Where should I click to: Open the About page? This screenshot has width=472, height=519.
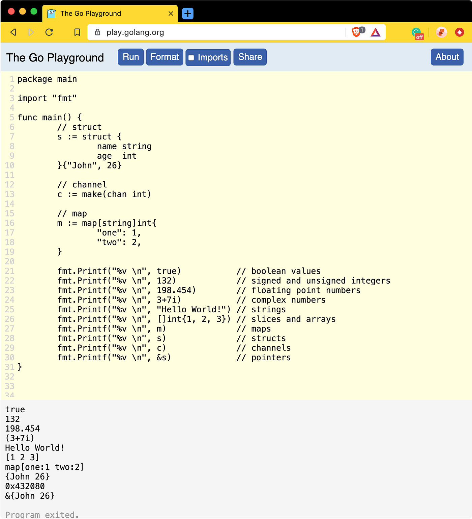[x=447, y=57]
